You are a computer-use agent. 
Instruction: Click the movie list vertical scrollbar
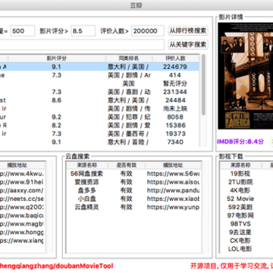coord(203,85)
